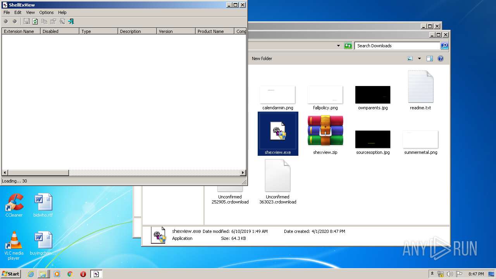Select the shexview.exe file in Downloads
The height and width of the screenshot is (279, 496).
[x=278, y=134]
